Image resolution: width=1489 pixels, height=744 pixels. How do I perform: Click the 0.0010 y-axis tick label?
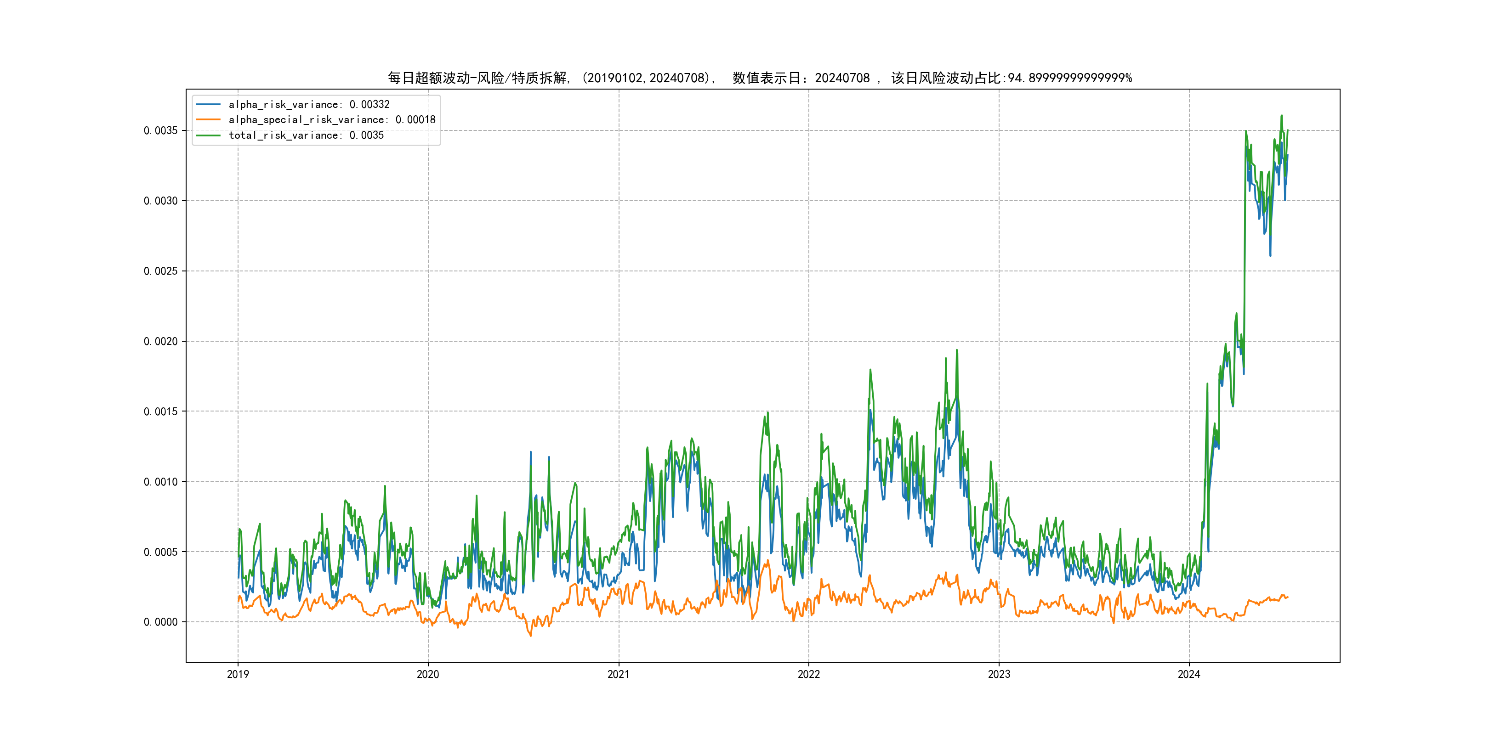161,482
